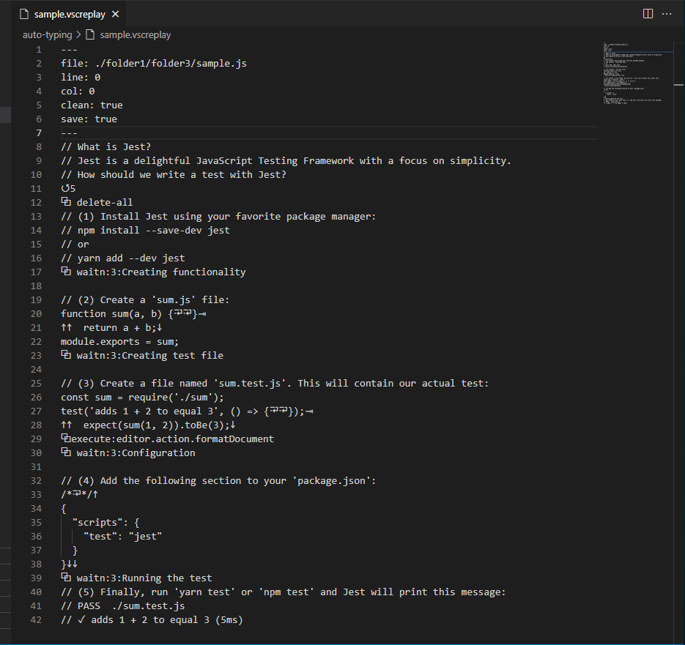
Task: Close the sample.vscreplay tab
Action: coord(115,15)
